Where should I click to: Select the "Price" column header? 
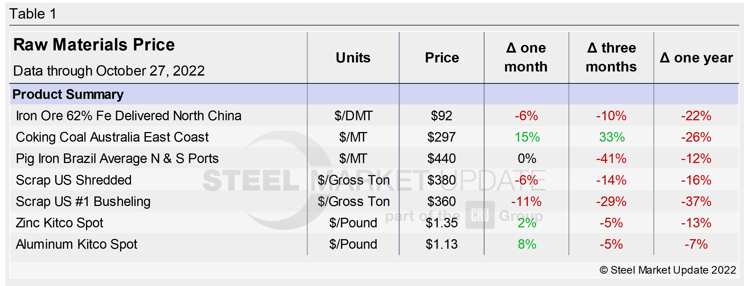click(442, 58)
